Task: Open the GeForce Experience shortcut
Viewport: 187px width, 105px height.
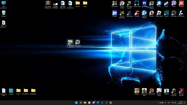Action: tap(122, 14)
